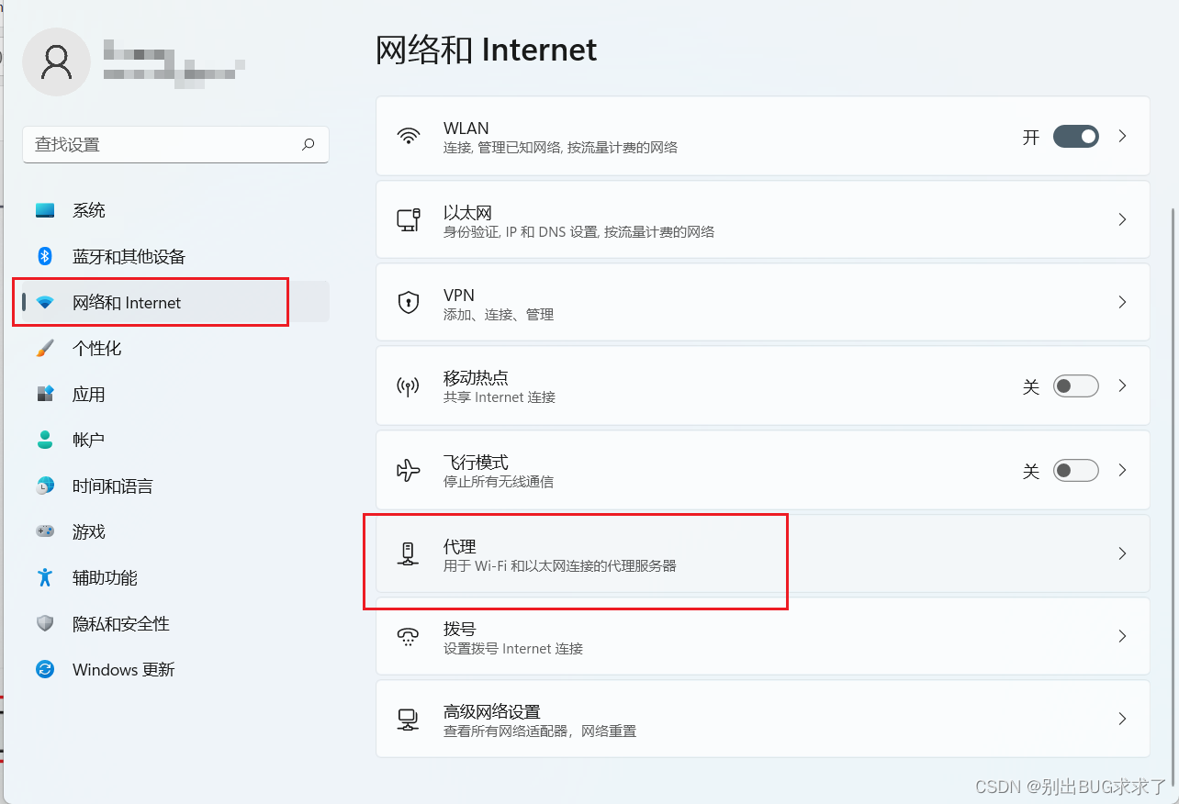Turn on the 移动热点 toggle
The width and height of the screenshot is (1179, 804).
click(x=1076, y=385)
